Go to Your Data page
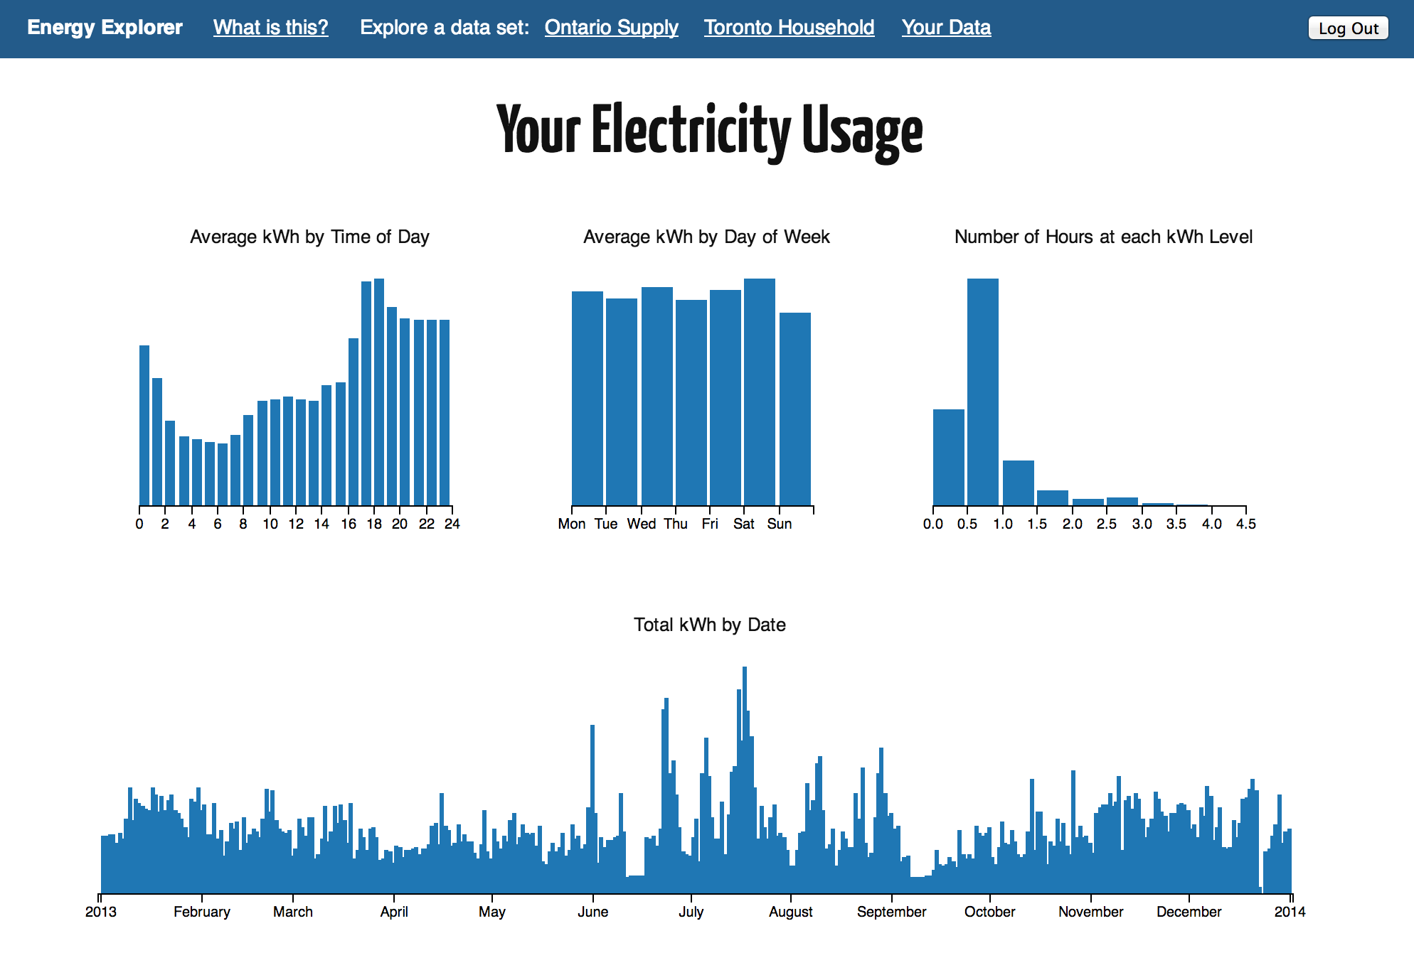Screen dimensions: 1414x975 coord(946,28)
